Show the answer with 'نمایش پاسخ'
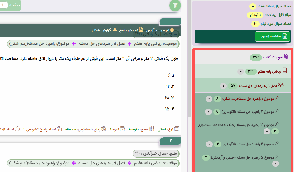The height and width of the screenshot is (172, 294). pos(131,30)
